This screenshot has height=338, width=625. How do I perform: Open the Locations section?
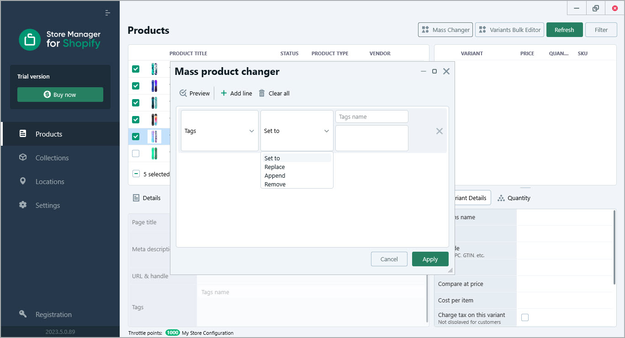click(x=60, y=181)
